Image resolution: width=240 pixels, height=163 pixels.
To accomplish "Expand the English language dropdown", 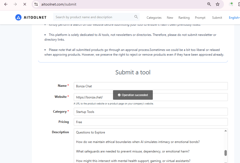I will coord(234,18).
